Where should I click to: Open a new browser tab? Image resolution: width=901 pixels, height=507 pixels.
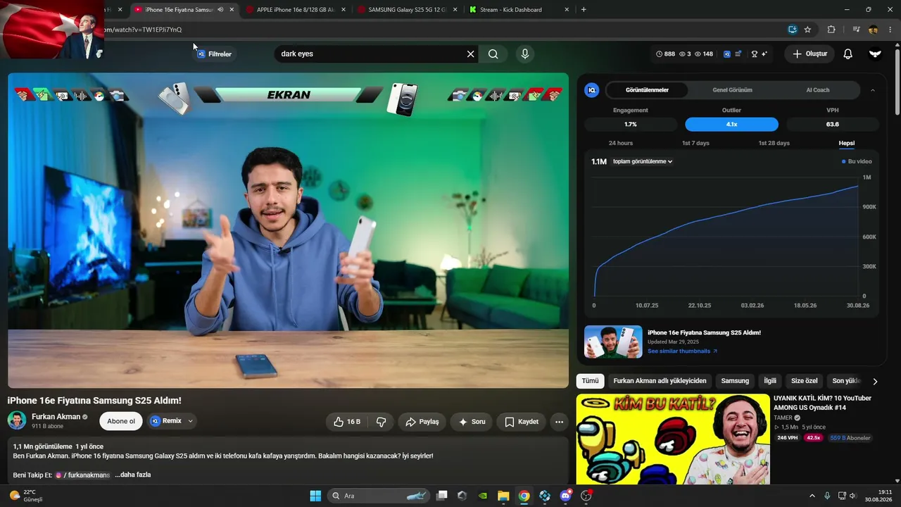click(584, 10)
